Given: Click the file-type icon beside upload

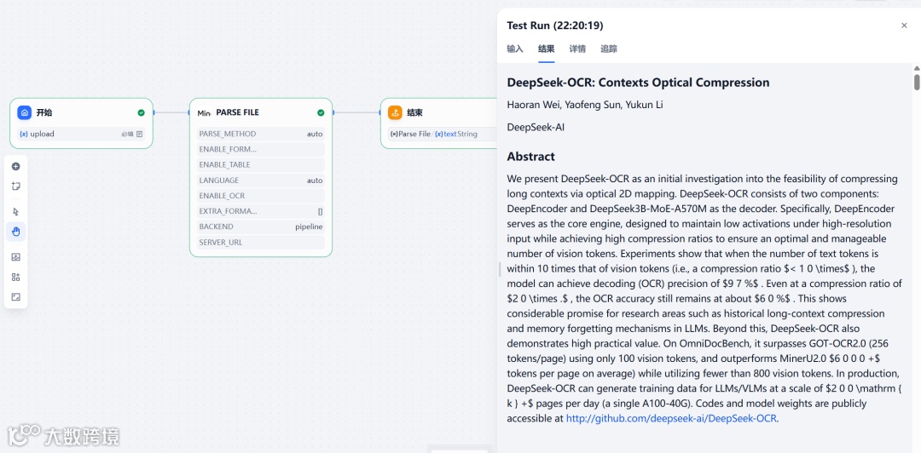Looking at the screenshot, I should pos(139,134).
